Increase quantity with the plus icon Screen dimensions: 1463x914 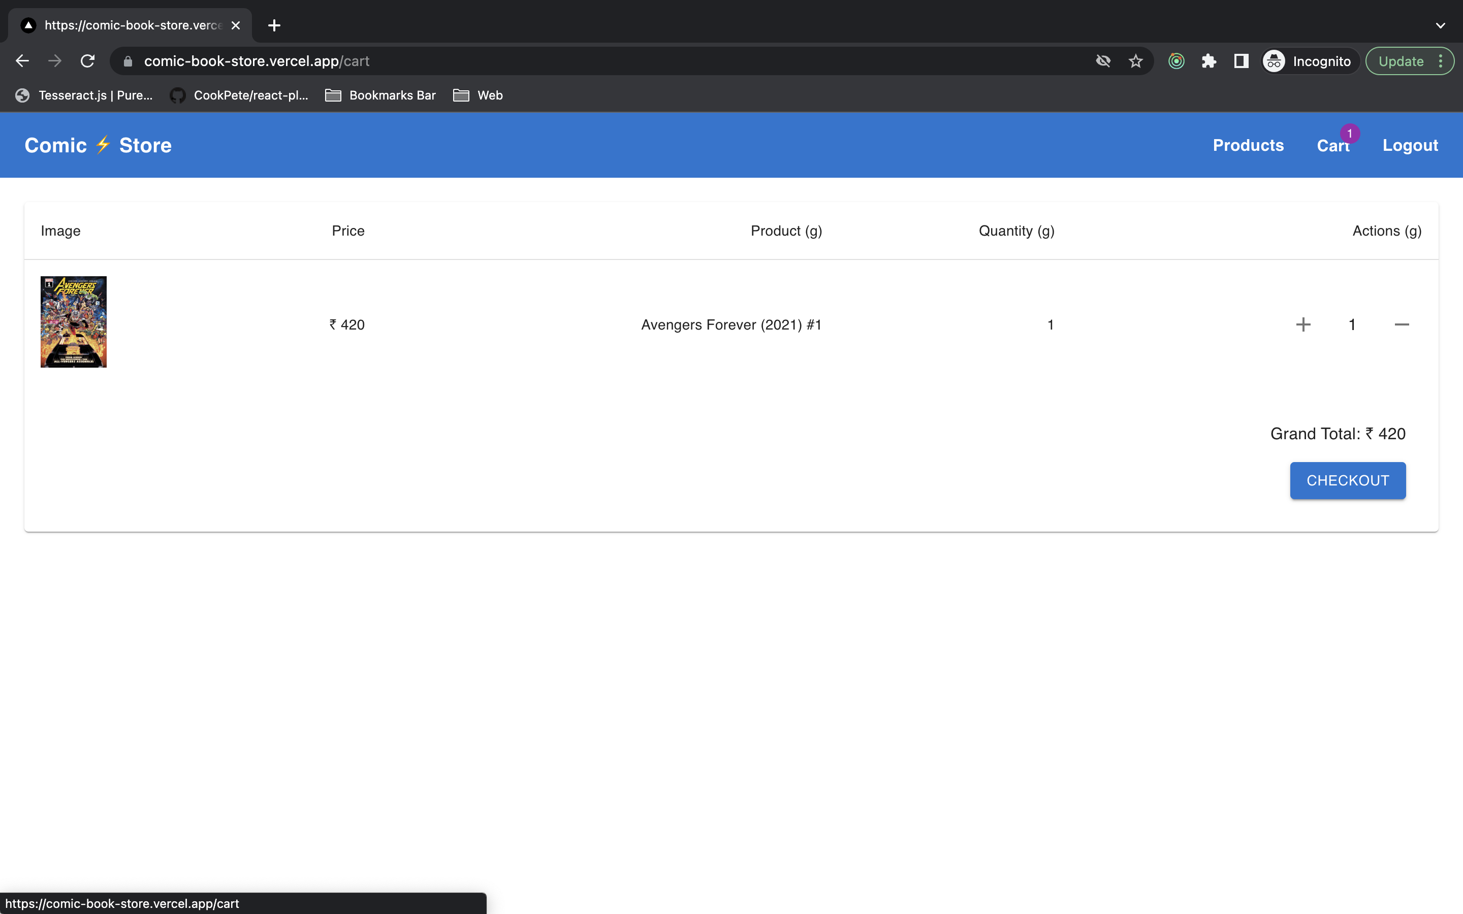pos(1303,324)
